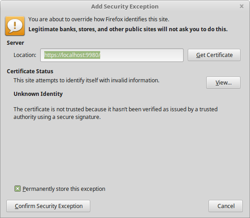
Task: Close the Add Security Exception dialog
Action: 241,6
